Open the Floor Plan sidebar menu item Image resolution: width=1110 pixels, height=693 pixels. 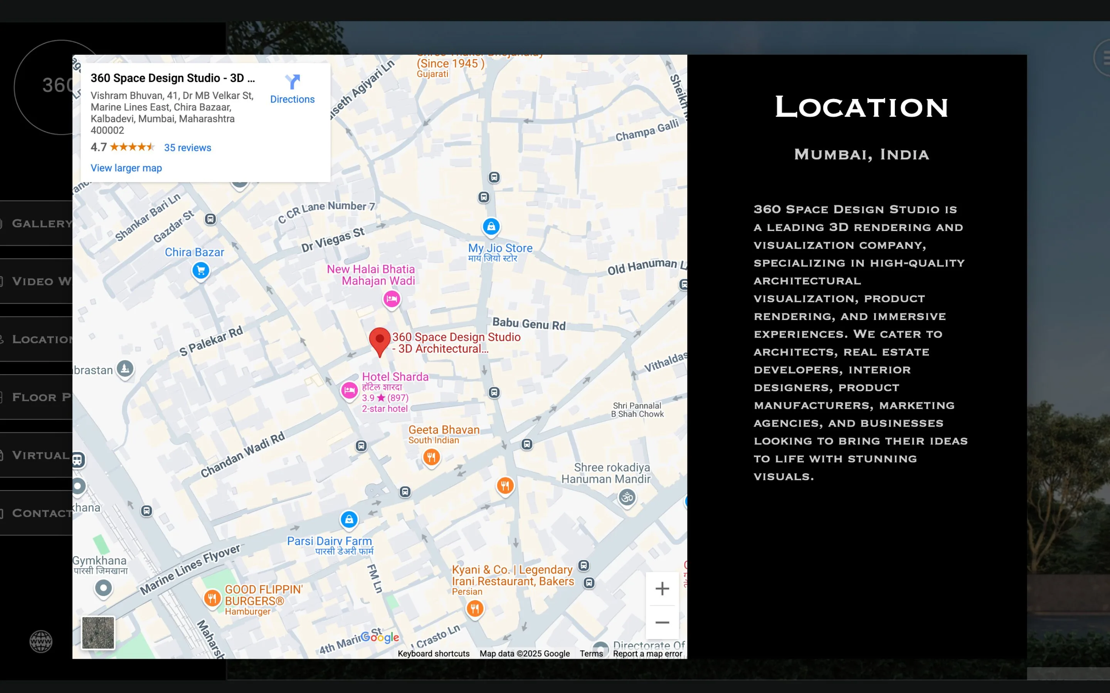coord(36,397)
